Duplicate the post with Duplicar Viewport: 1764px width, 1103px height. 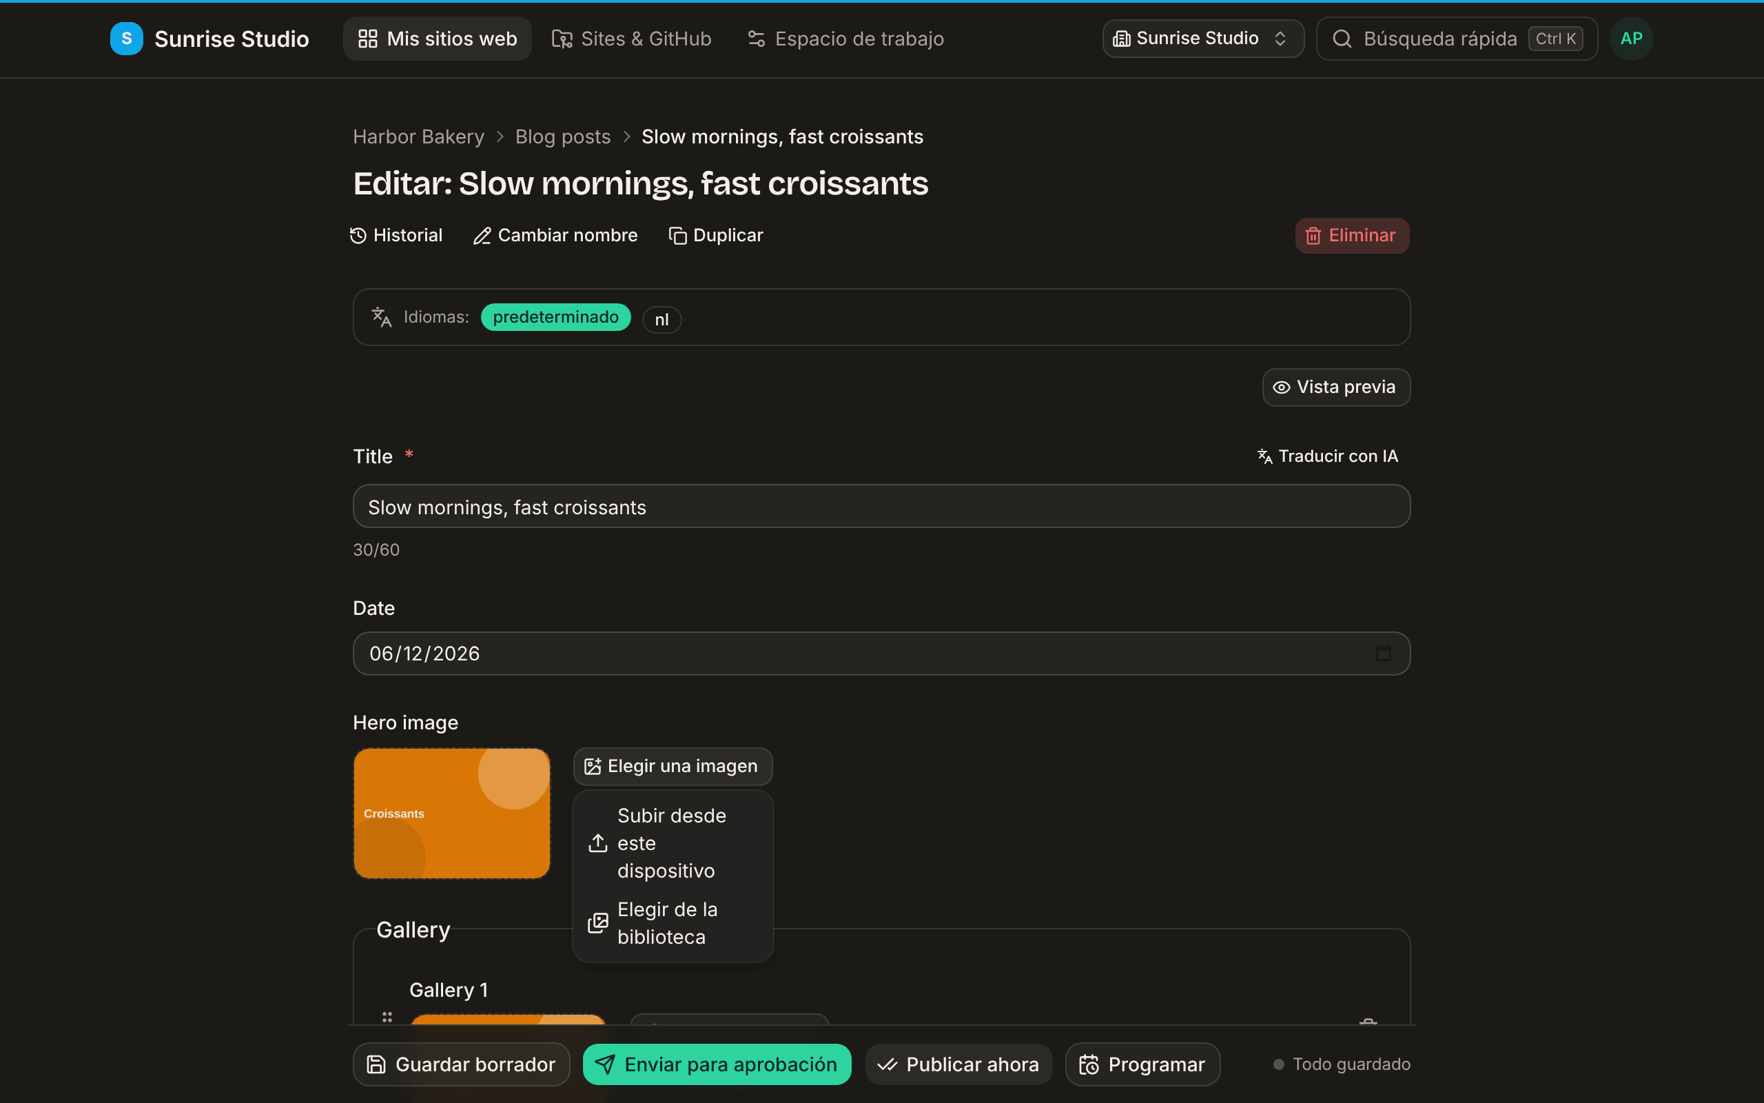(716, 236)
